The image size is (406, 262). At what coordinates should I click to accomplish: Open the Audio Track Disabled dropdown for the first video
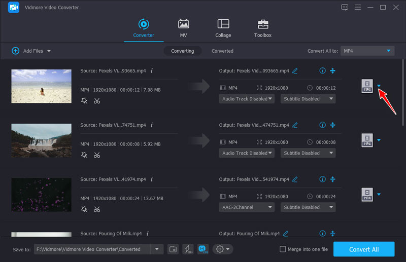(x=247, y=99)
